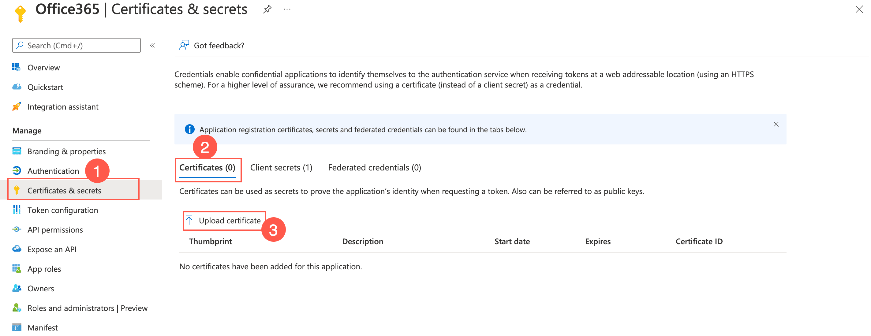Collapse the sidebar with the double chevron

click(x=152, y=45)
